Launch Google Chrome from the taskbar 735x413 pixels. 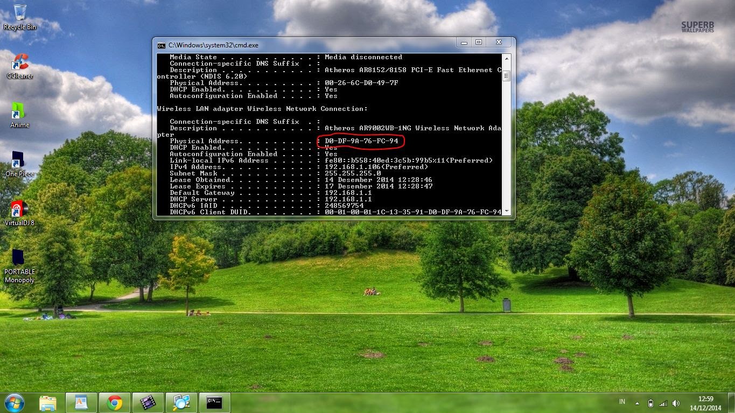pyautogui.click(x=114, y=402)
